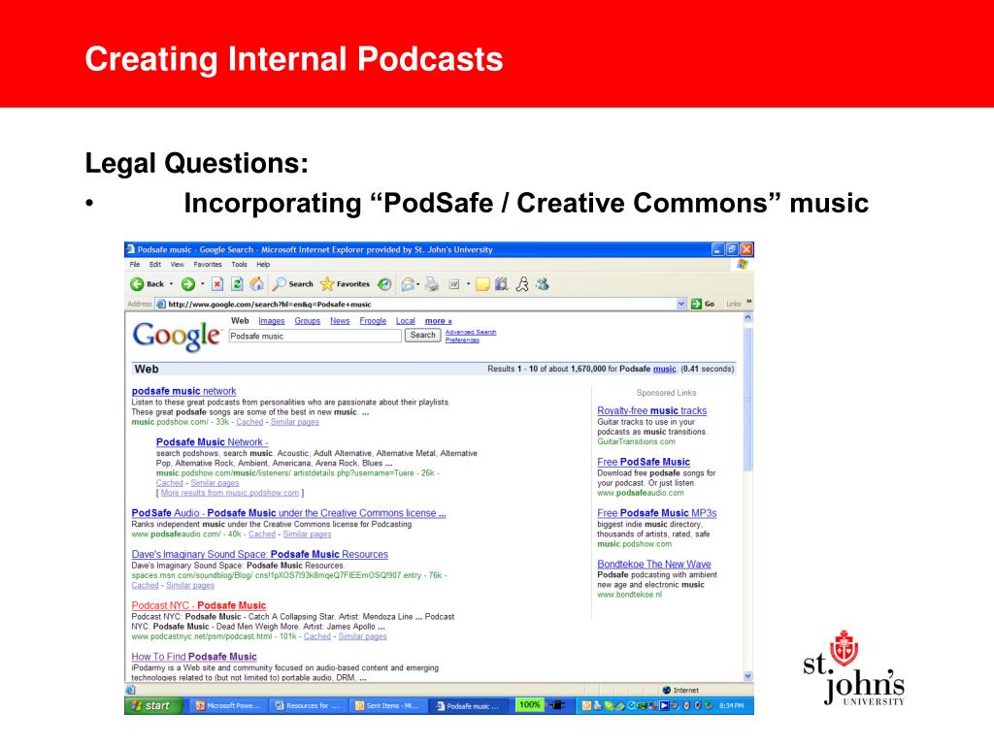Go to the Home page icon
This screenshot has height=745, width=994.
[256, 284]
